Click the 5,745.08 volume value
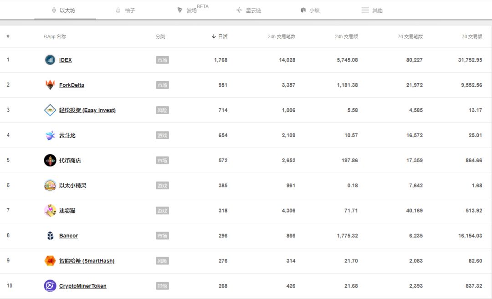This screenshot has width=492, height=299. point(347,60)
